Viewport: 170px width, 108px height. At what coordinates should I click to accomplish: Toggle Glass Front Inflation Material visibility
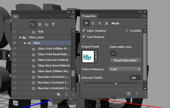[x=14, y=48]
